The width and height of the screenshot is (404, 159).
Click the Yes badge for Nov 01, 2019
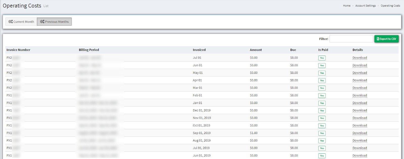tap(322, 118)
